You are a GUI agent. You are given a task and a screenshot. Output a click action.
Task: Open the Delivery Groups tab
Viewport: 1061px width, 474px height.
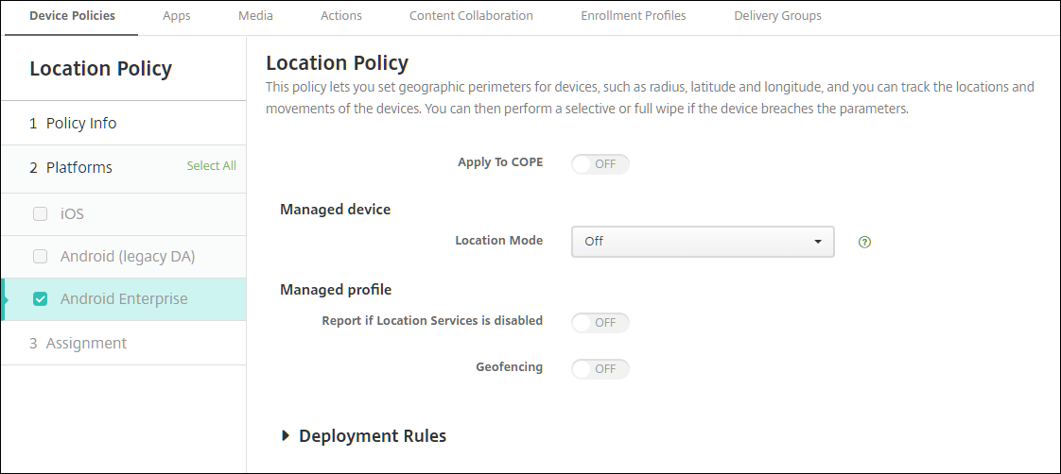tap(777, 16)
